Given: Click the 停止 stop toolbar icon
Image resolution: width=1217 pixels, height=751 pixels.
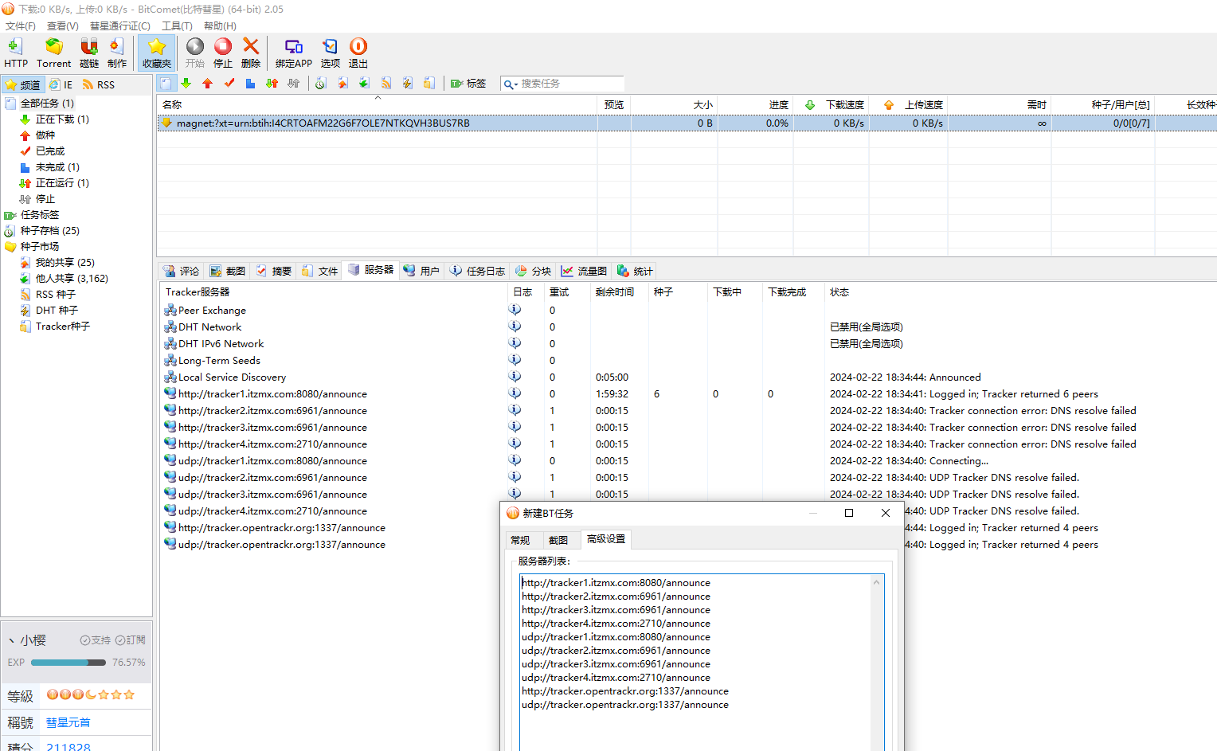Looking at the screenshot, I should click(x=223, y=53).
